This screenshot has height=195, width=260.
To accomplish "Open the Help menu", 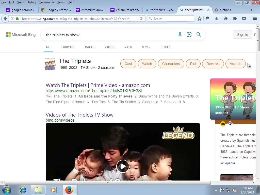I will click(71, 2).
